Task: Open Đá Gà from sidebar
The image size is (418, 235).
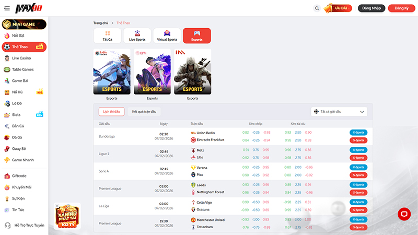Action: point(24,137)
